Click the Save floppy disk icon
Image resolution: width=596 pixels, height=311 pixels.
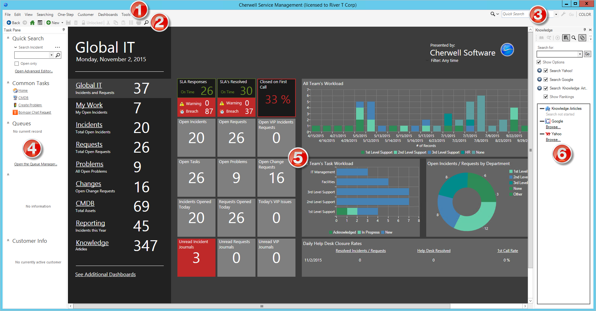point(68,23)
